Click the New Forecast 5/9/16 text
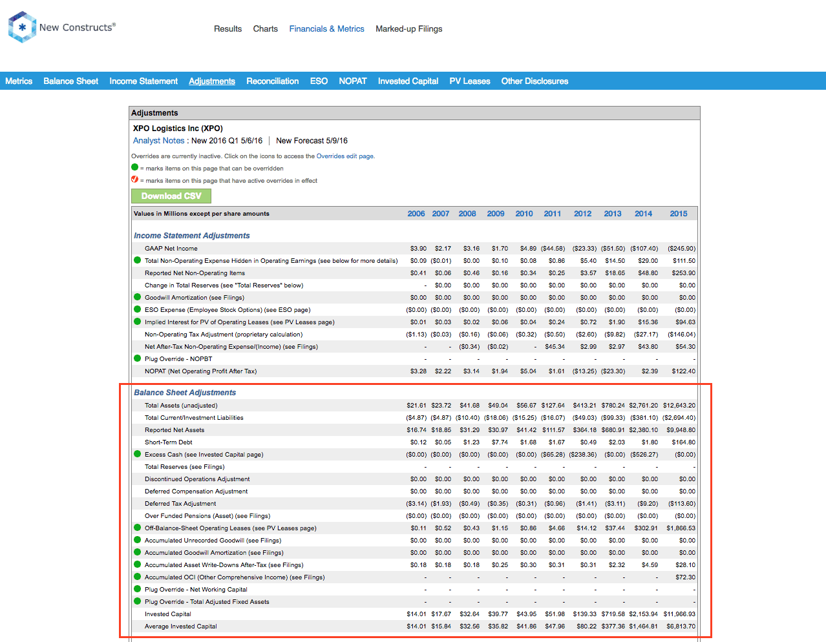 pos(312,141)
